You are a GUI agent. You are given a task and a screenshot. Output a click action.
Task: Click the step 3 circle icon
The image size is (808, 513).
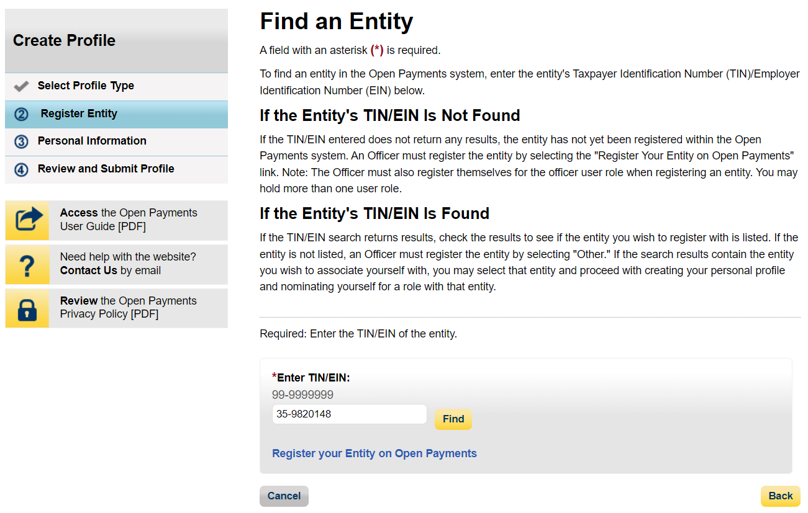[x=21, y=141]
